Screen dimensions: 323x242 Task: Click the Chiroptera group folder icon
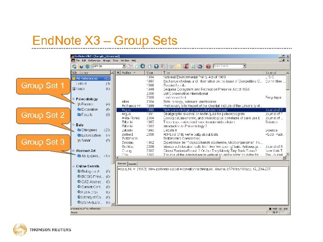point(79,130)
